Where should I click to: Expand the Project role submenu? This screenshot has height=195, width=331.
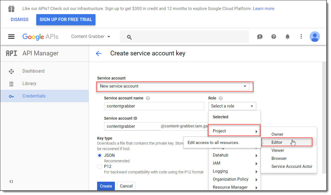click(x=234, y=131)
